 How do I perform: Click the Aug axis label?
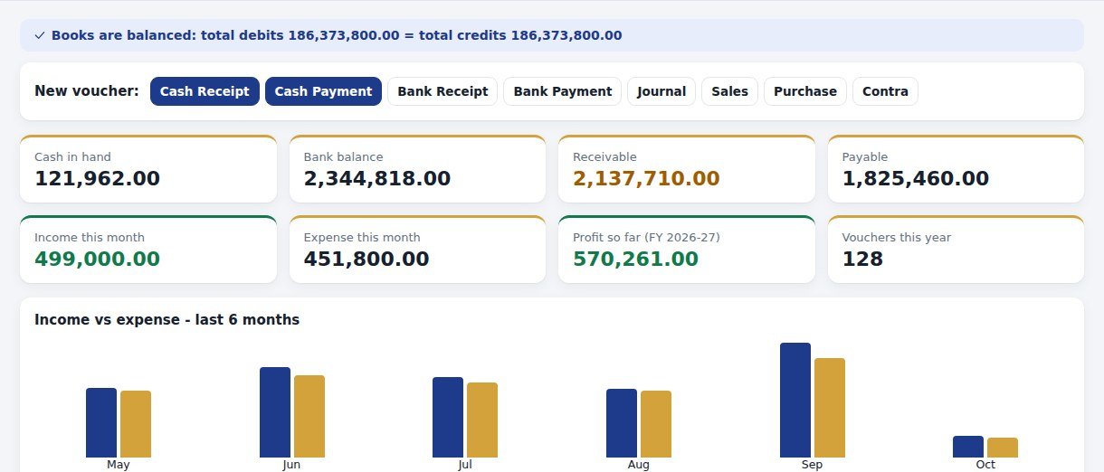[x=639, y=465]
